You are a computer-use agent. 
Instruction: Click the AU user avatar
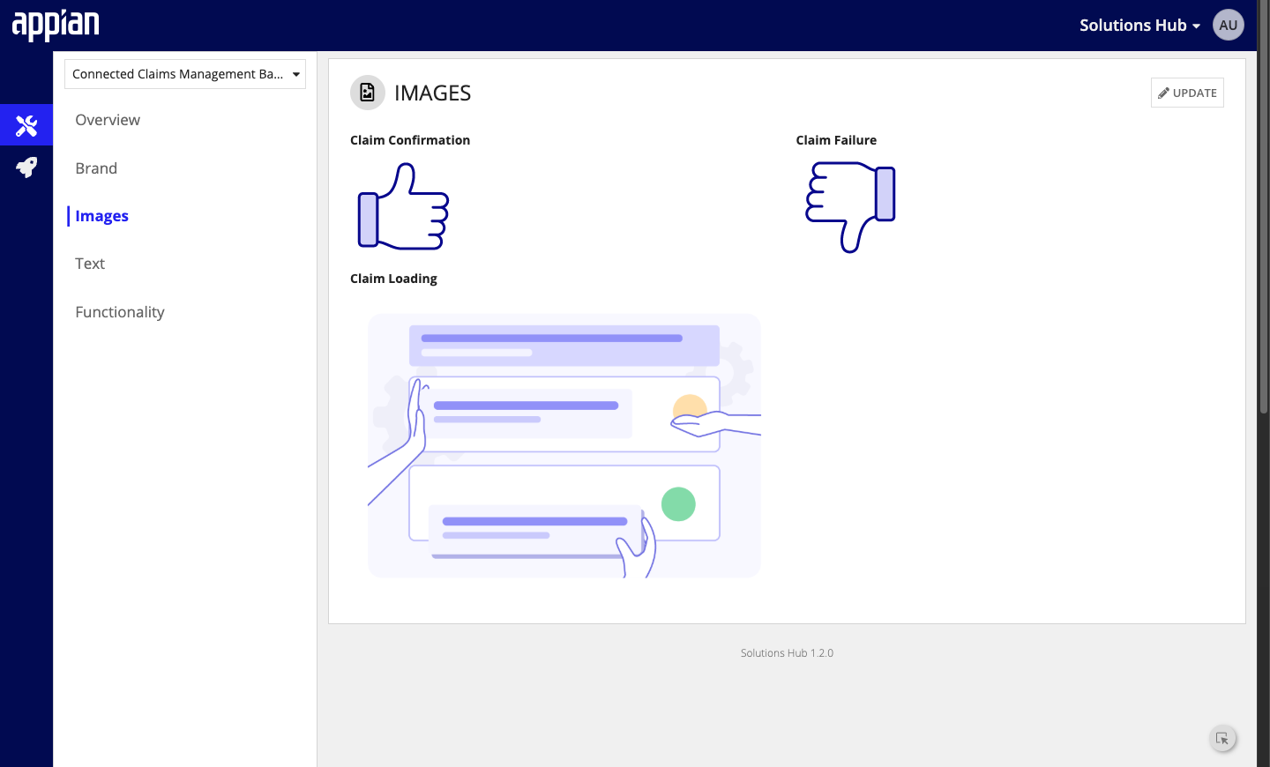click(x=1228, y=25)
